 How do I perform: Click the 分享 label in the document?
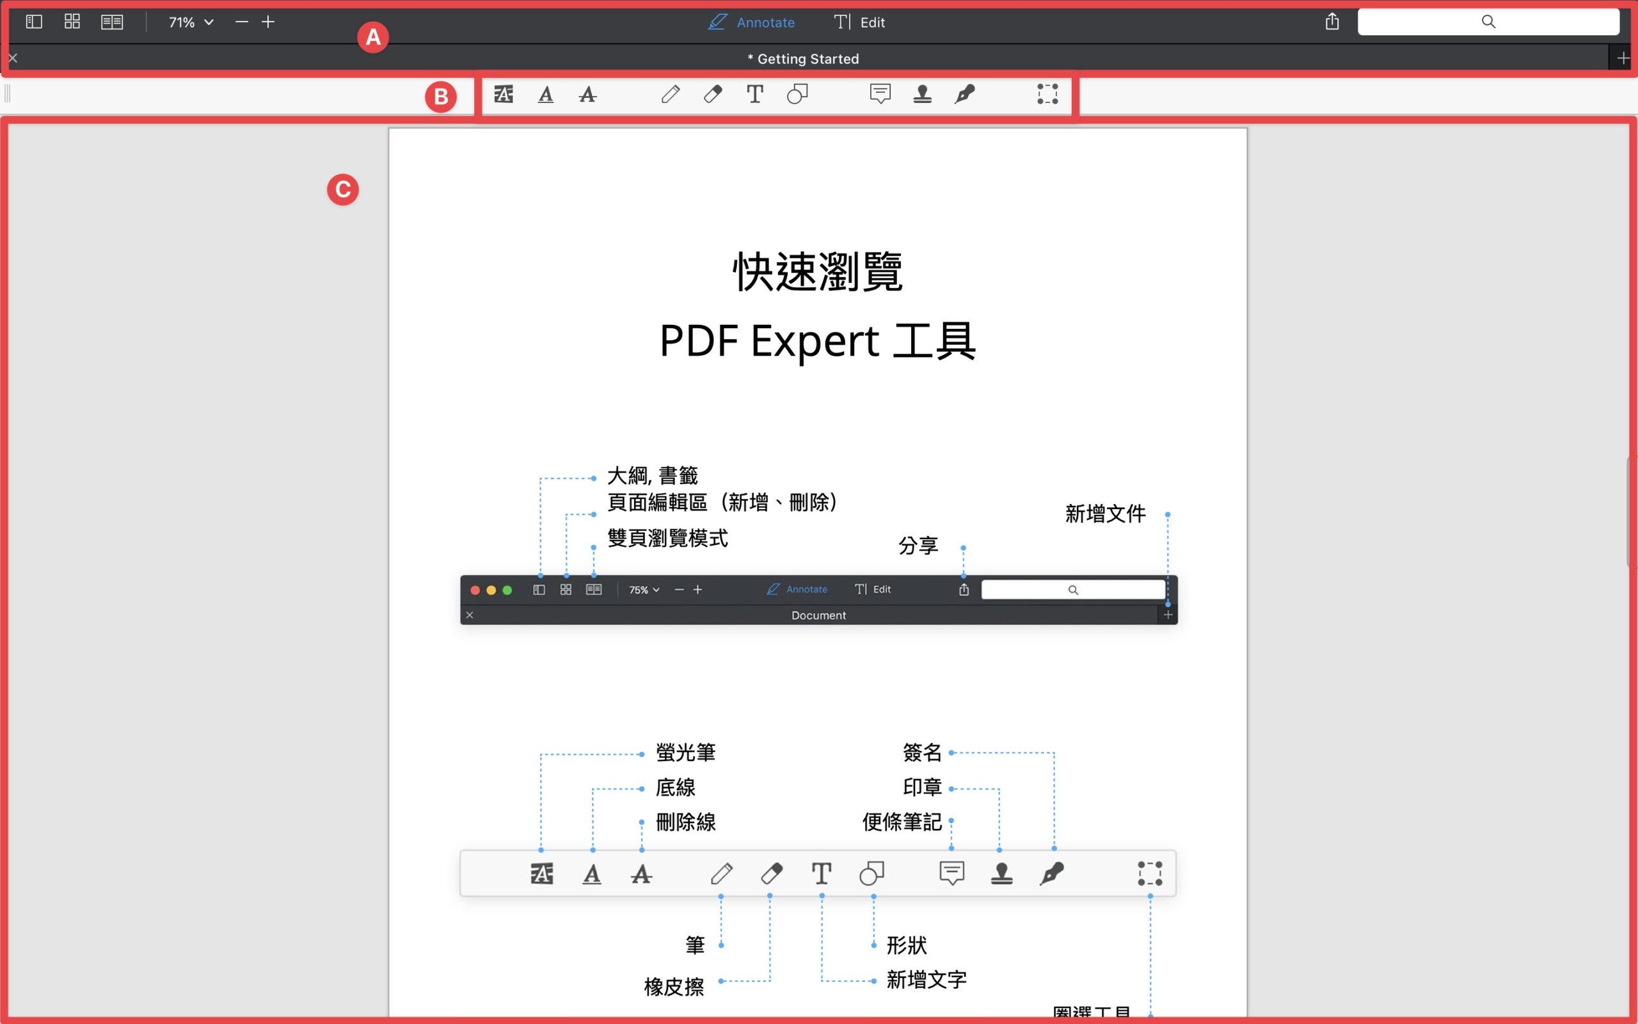[x=918, y=546]
